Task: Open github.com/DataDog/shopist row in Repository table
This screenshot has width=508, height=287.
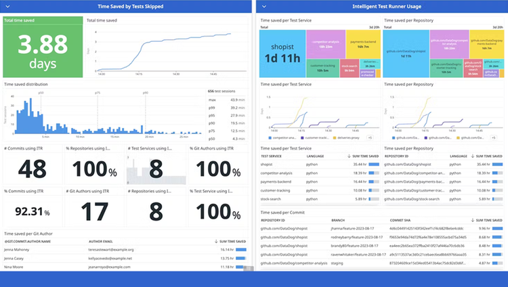Action: pyautogui.click(x=443, y=164)
